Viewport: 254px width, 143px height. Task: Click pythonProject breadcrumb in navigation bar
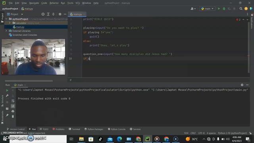(10, 9)
